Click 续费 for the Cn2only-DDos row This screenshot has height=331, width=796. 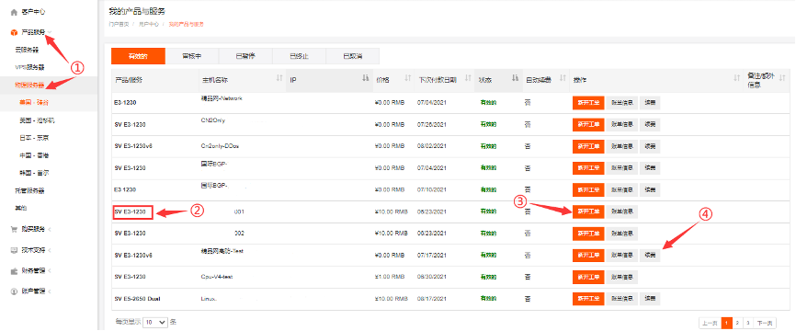[650, 146]
